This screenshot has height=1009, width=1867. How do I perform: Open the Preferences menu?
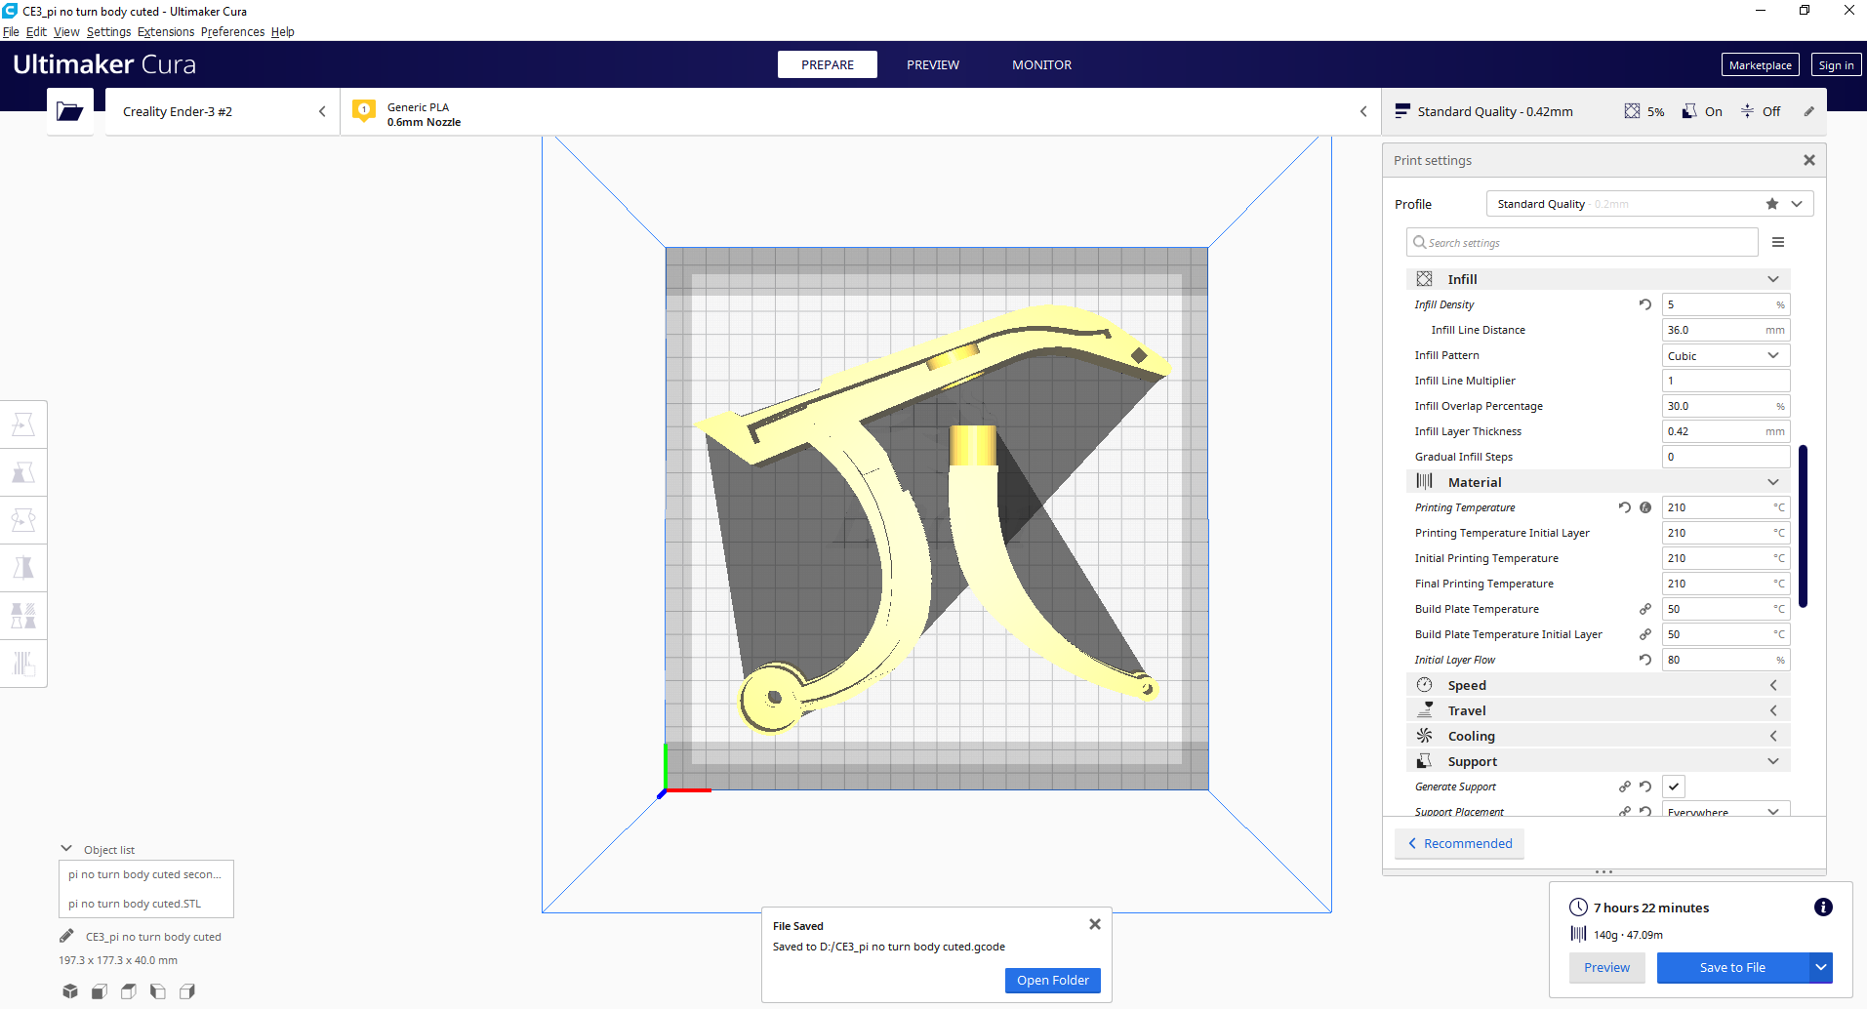pyautogui.click(x=232, y=31)
